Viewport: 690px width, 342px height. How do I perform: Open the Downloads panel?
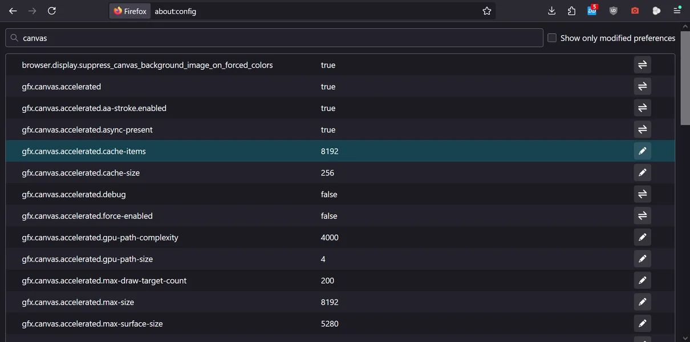551,11
